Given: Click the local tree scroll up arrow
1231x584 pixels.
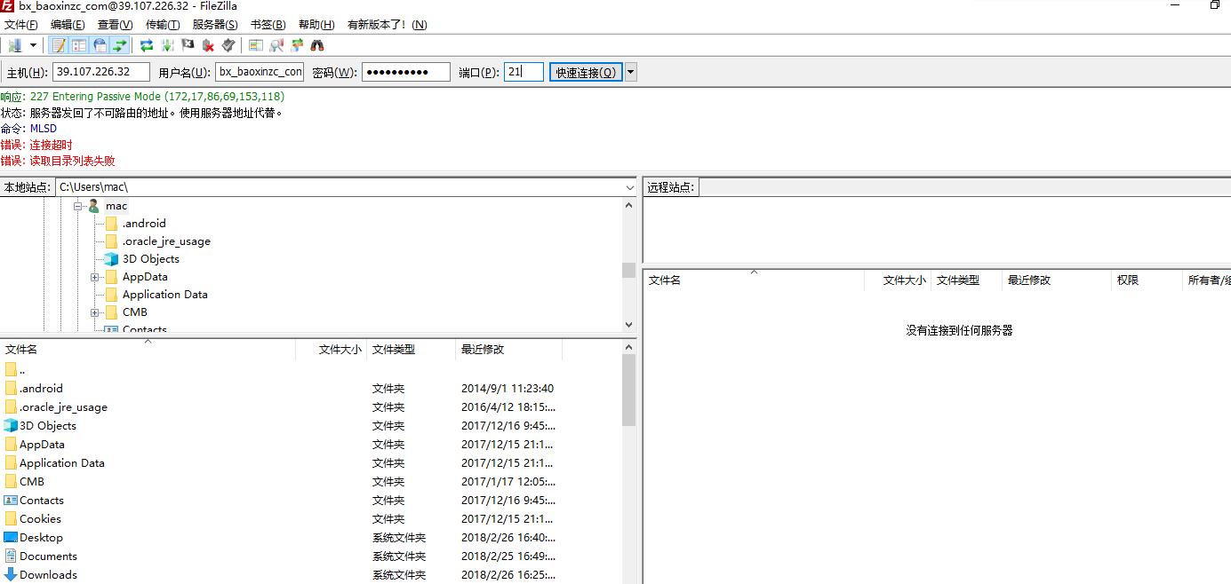Looking at the screenshot, I should (x=629, y=205).
